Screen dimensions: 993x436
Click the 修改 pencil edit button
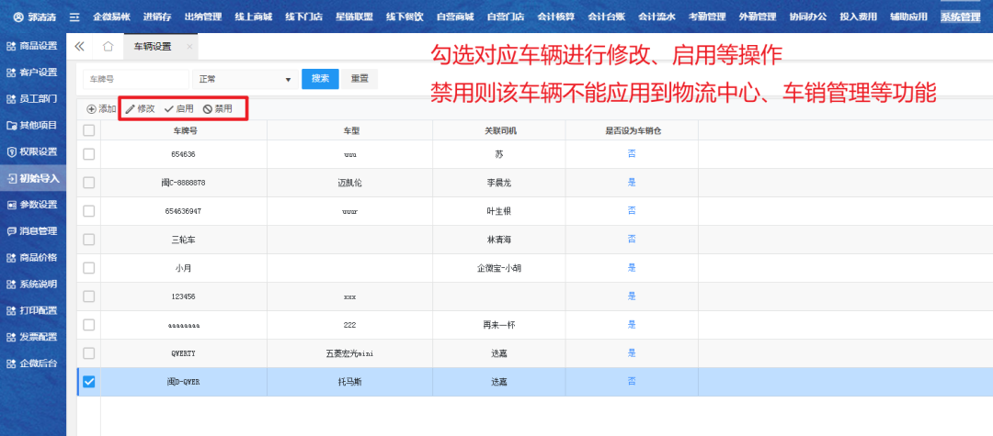pos(140,109)
